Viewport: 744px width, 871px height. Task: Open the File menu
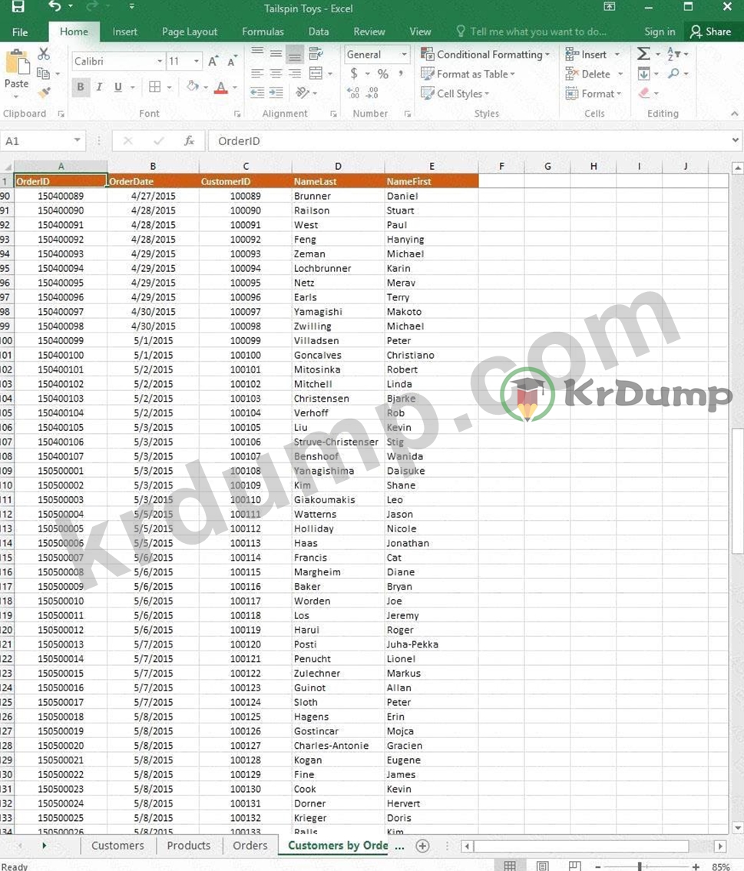pos(20,31)
